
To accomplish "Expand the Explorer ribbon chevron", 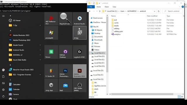I will click(x=180, y=7).
